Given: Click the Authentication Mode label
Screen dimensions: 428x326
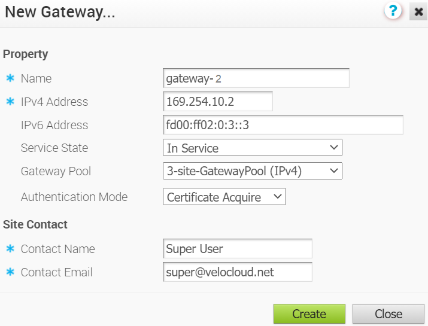Looking at the screenshot, I should (74, 197).
